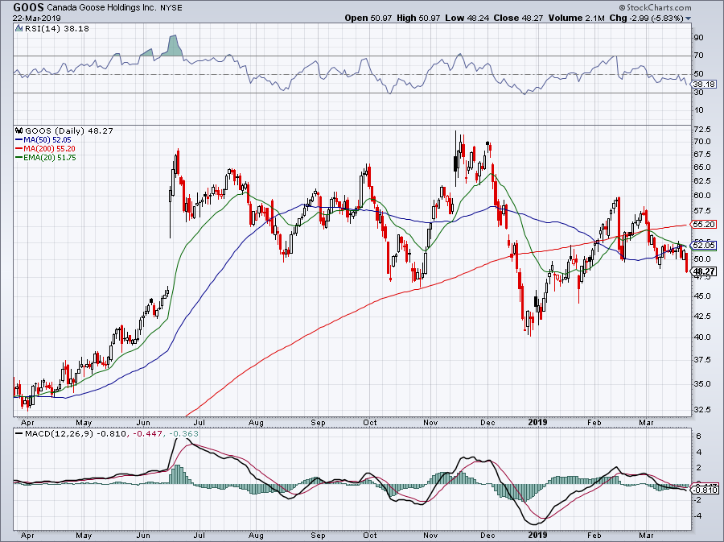Click the RSI(14) 38.18 panel label
Screen dimensions: 724x542
[57, 28]
